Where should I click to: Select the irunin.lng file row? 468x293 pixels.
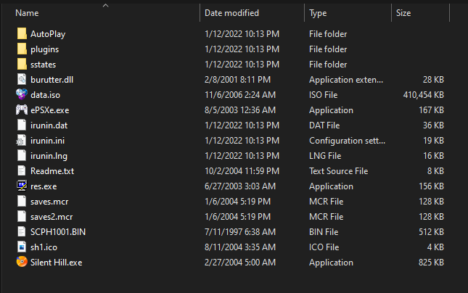pos(230,156)
